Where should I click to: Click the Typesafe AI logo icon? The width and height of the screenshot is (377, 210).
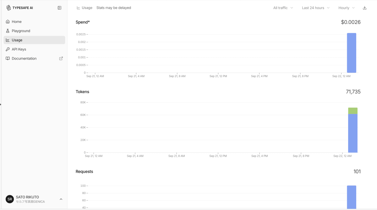(x=8, y=8)
